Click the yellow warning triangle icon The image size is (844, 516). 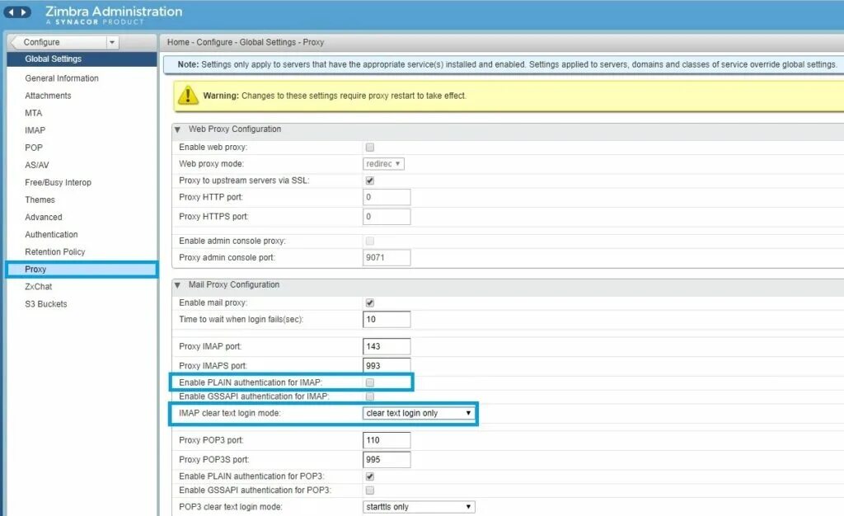coord(188,96)
